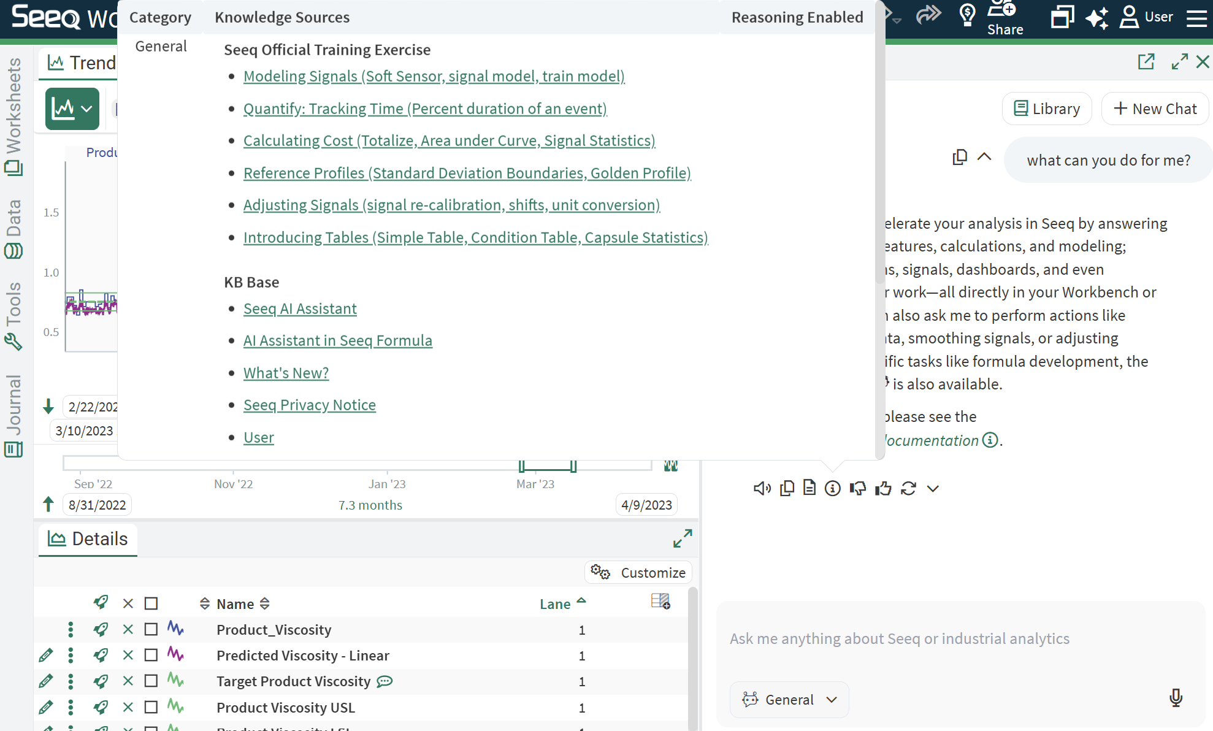Click the lightbulb icon in header
This screenshot has height=731, width=1213.
[967, 15]
